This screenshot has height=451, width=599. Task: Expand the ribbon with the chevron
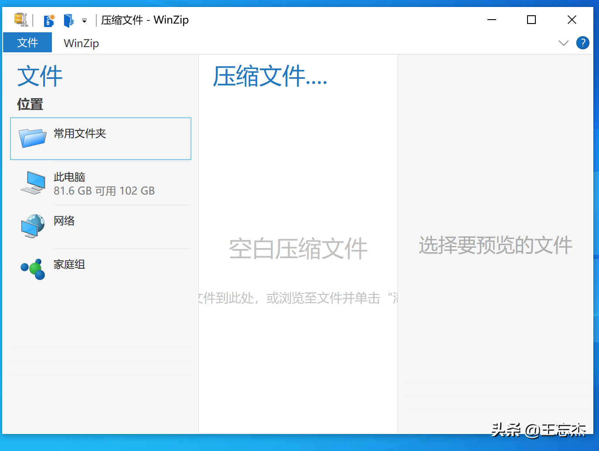pyautogui.click(x=563, y=43)
